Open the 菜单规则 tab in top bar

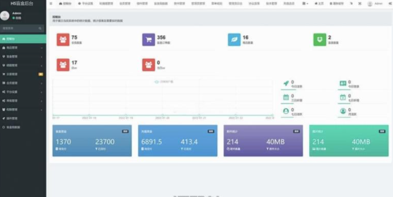[217, 4]
